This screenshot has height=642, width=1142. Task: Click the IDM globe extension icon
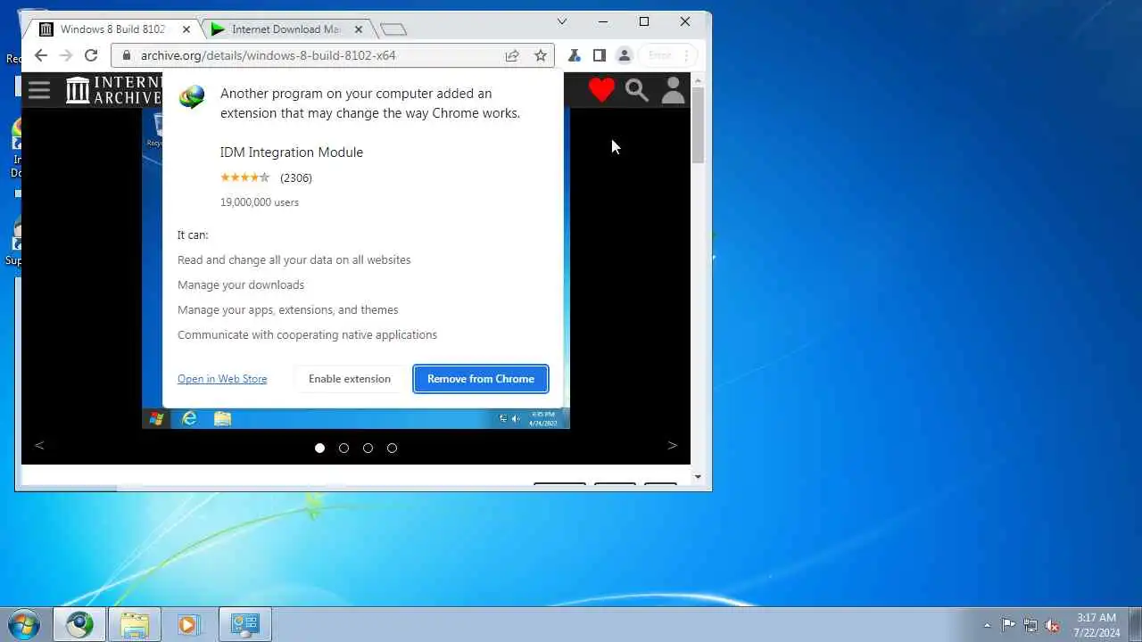[192, 97]
